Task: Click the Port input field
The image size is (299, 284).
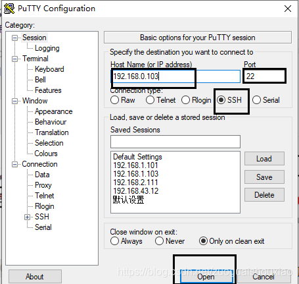Action: [264, 76]
